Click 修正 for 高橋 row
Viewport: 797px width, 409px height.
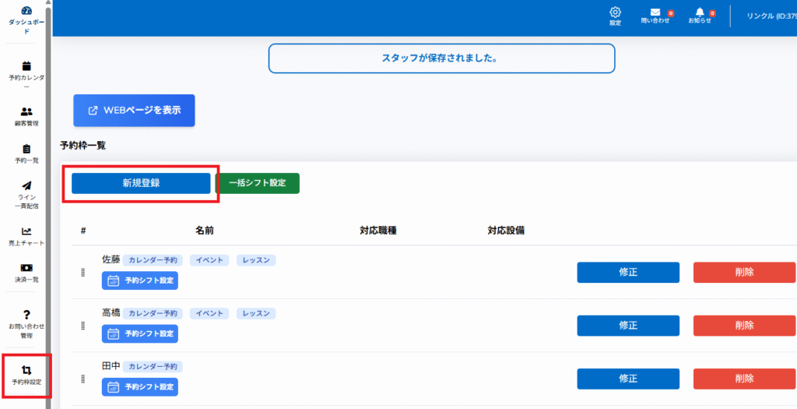627,326
